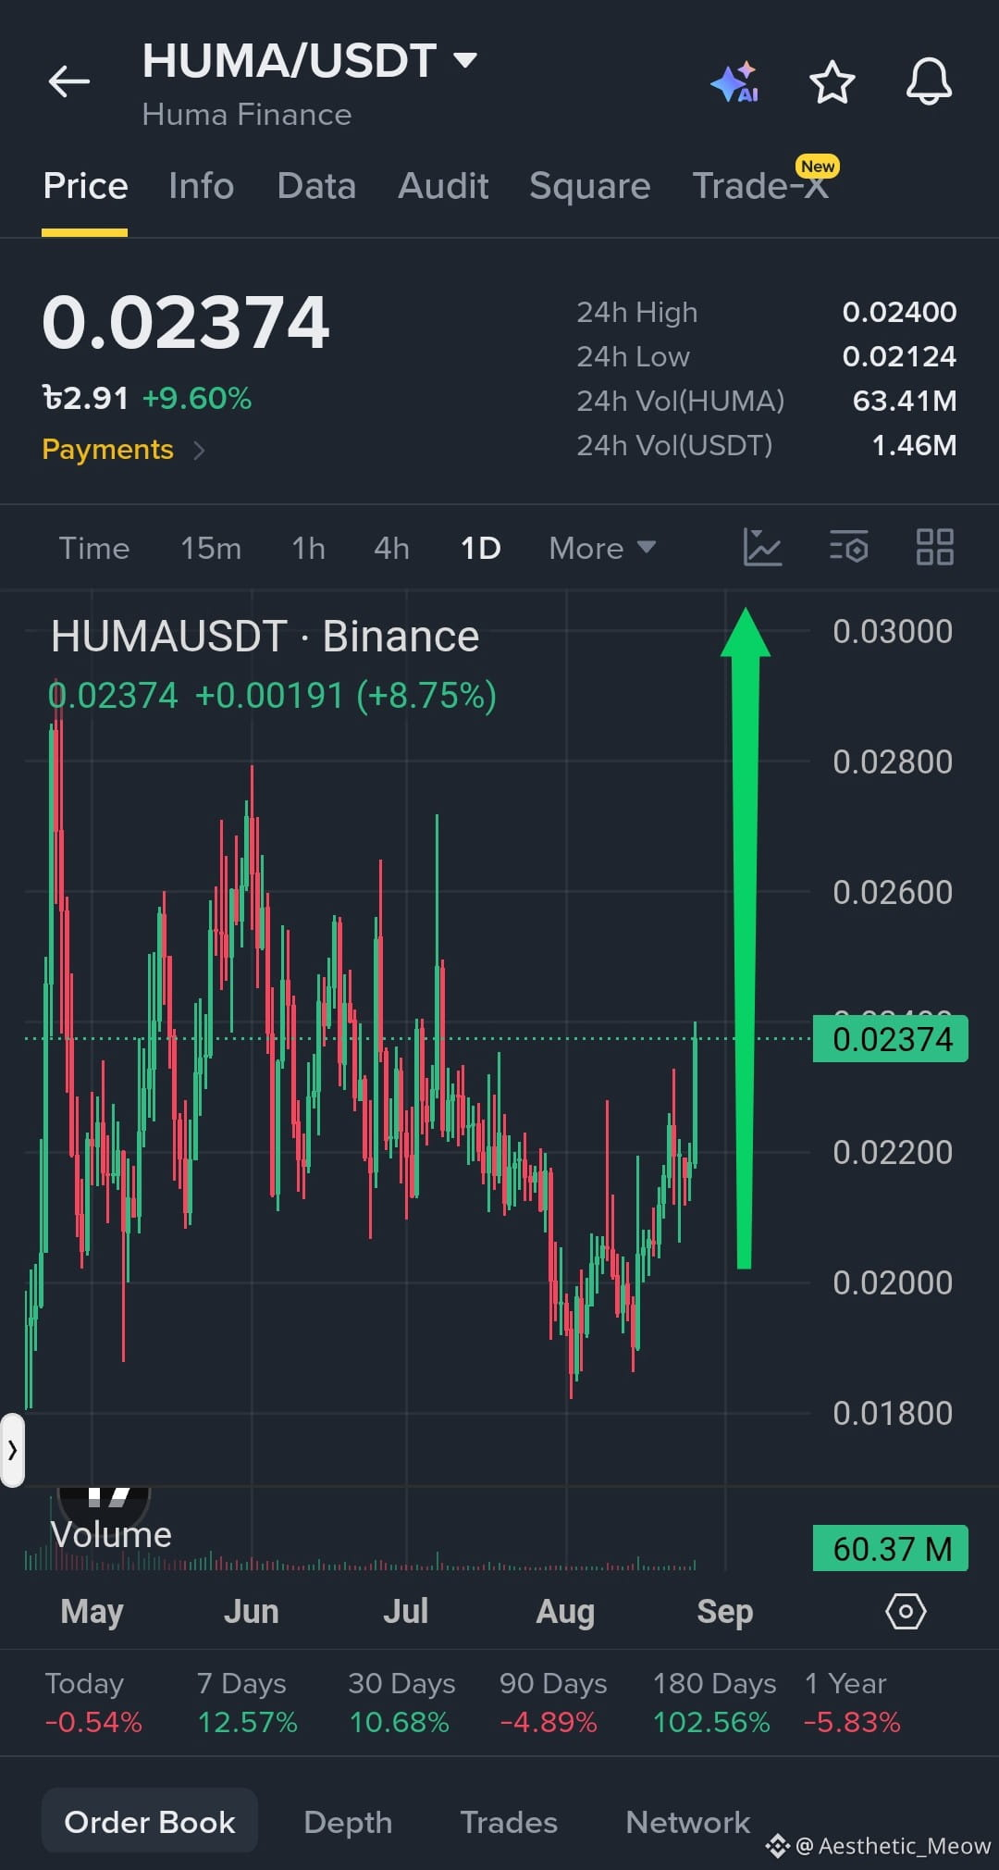Set a price alert with bell icon

point(929,81)
